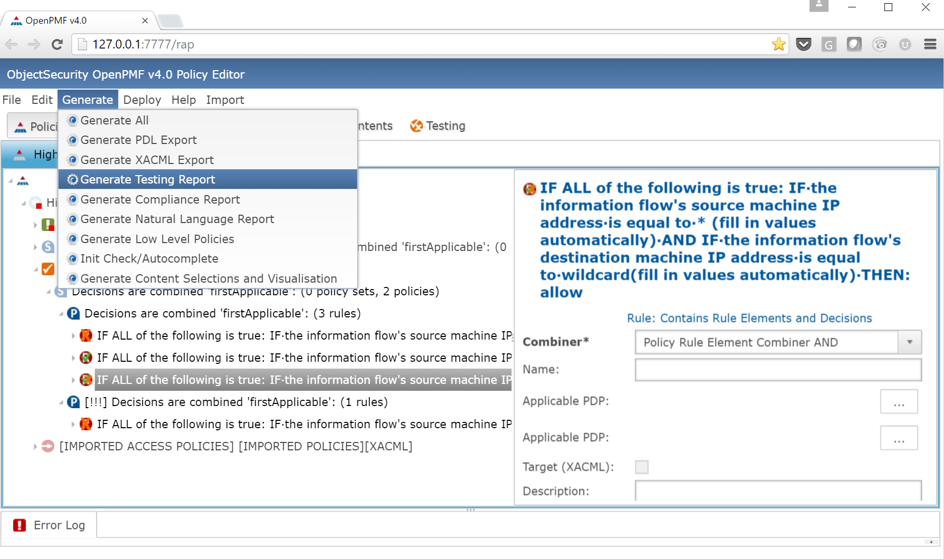The image size is (944, 559).
Task: Open Chrome user profile button
Action: click(x=818, y=5)
